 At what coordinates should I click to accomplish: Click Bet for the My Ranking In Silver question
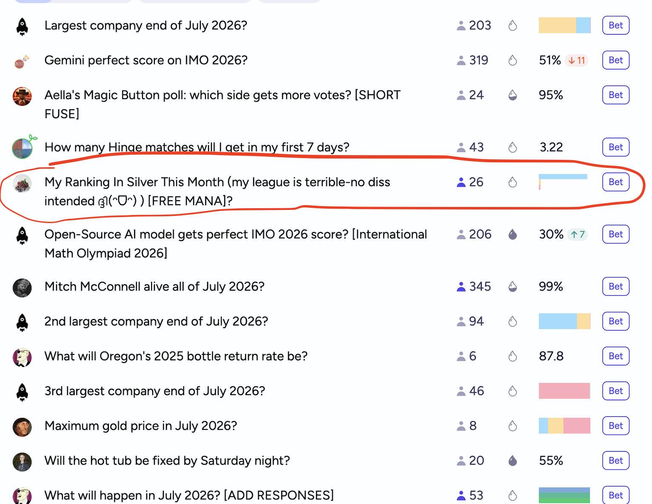click(616, 182)
